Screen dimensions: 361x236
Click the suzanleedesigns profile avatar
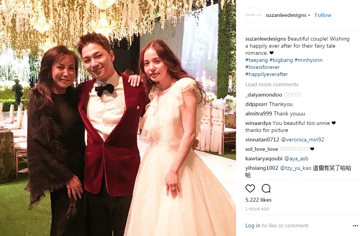pos(253,15)
